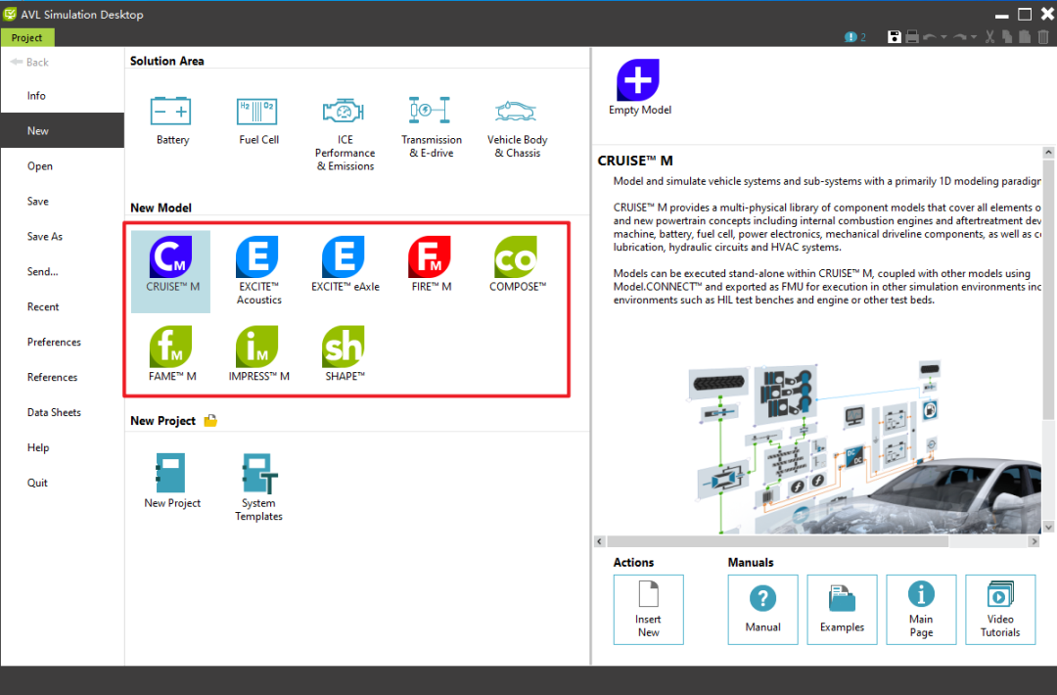Click the SHAPE model icon
The width and height of the screenshot is (1057, 695).
[x=344, y=347]
